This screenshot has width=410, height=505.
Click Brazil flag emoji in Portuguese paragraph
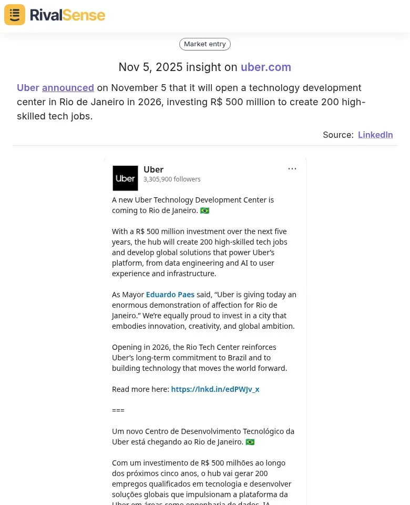tap(250, 442)
